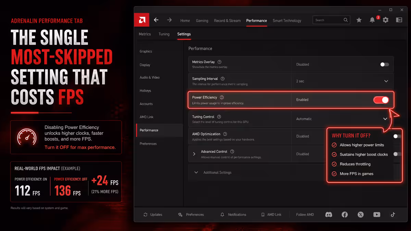Screen dimensions: 411x231
Task: Click 'Enabled' Power Efficiency status text
Action: [302, 100]
